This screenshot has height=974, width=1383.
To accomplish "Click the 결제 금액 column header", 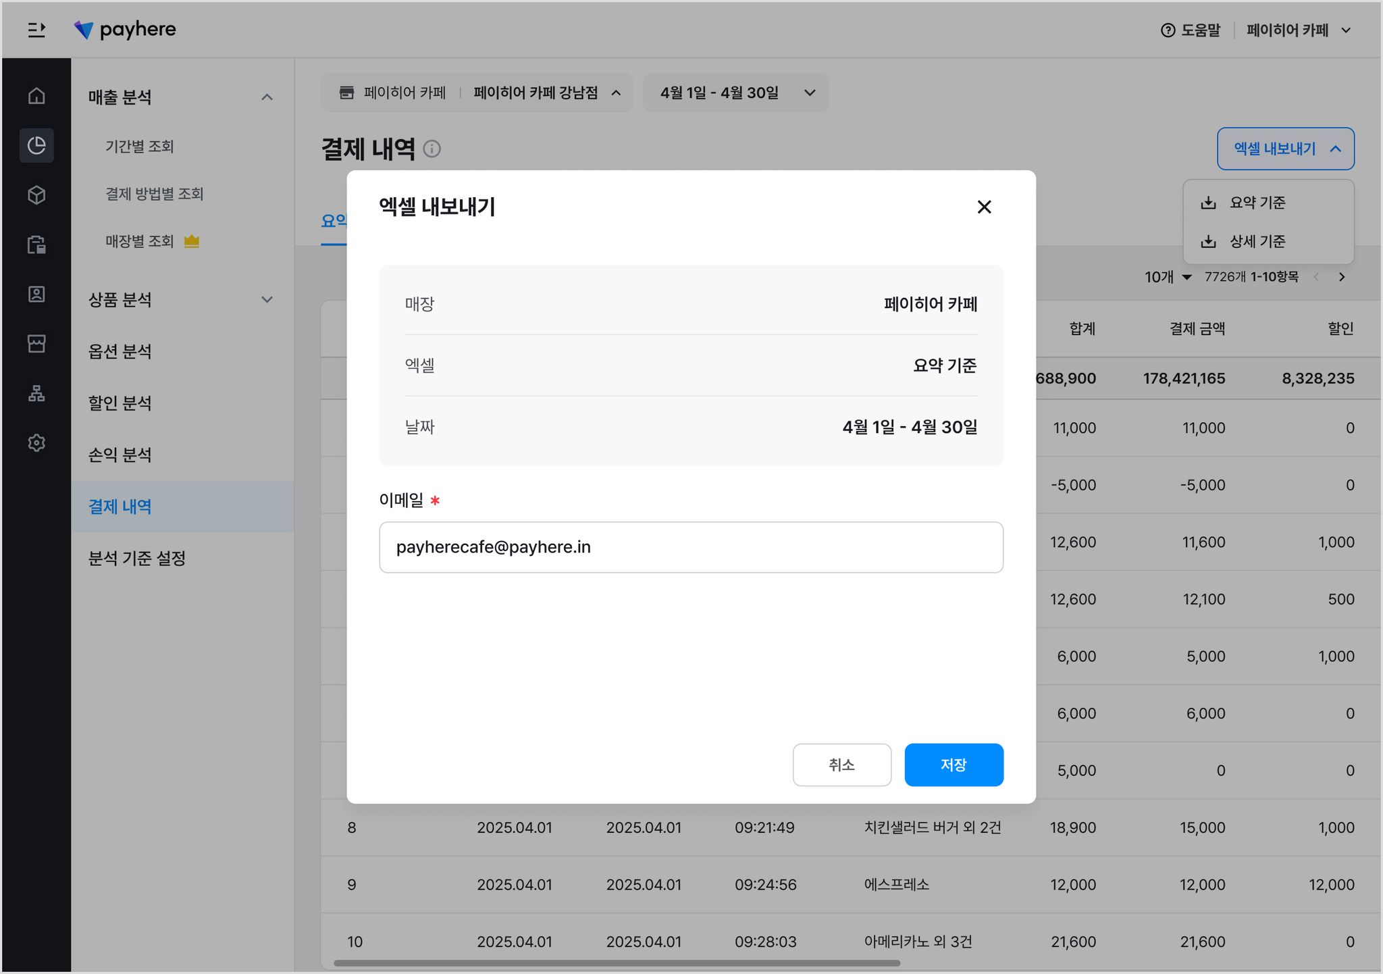I will pos(1197,328).
